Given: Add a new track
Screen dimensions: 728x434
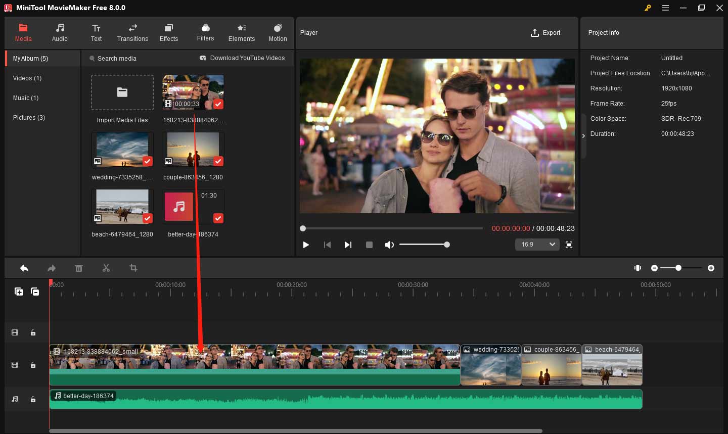Looking at the screenshot, I should tap(19, 292).
